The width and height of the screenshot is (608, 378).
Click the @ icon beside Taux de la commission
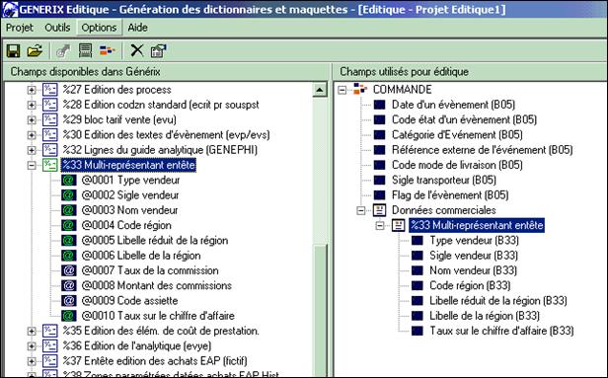click(69, 270)
